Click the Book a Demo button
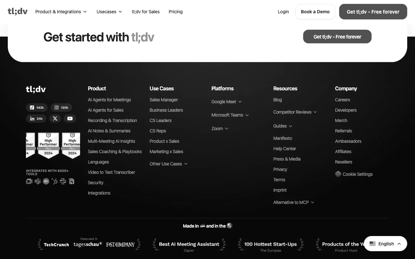 [315, 12]
